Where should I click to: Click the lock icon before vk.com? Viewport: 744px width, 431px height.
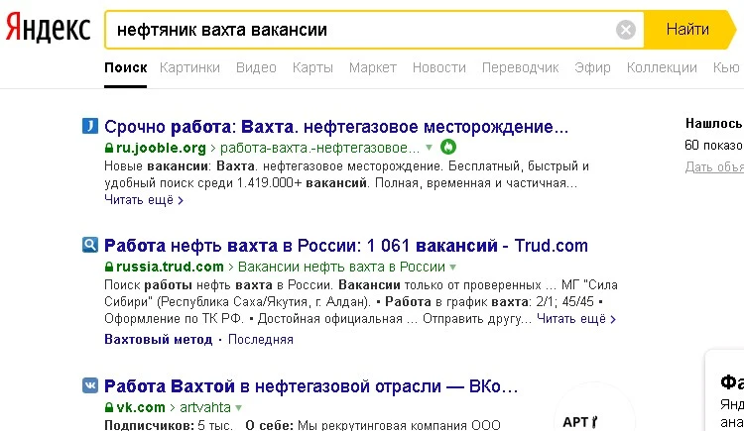109,407
